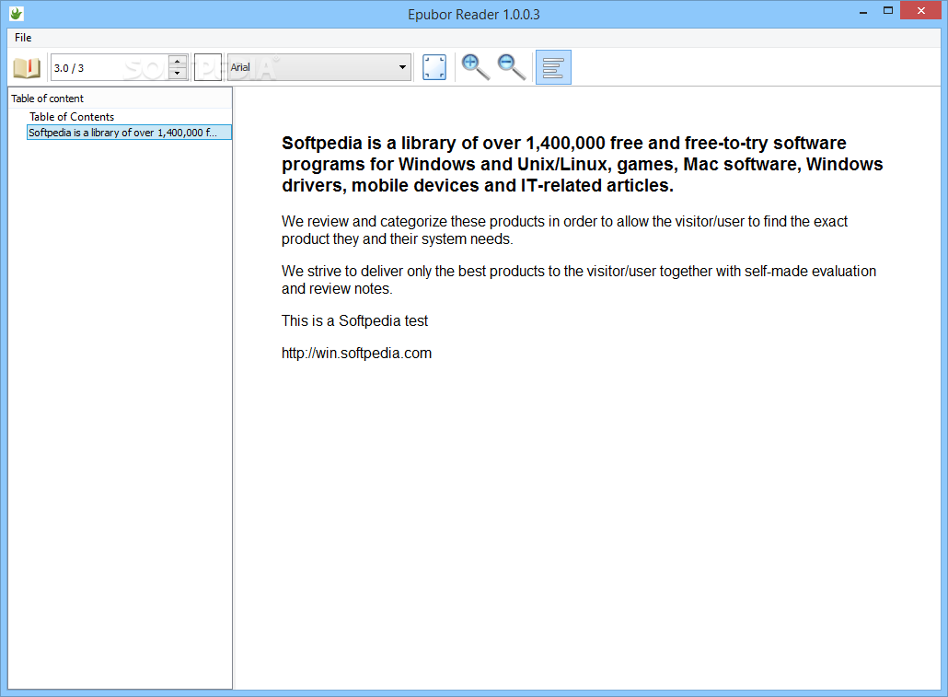Click the bold Softpedia heading paragraph
Viewport: 948px width, 697px height.
point(582,164)
